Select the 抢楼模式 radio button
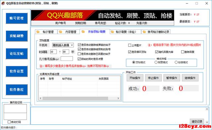The width and height of the screenshot is (212, 130). [x=176, y=62]
